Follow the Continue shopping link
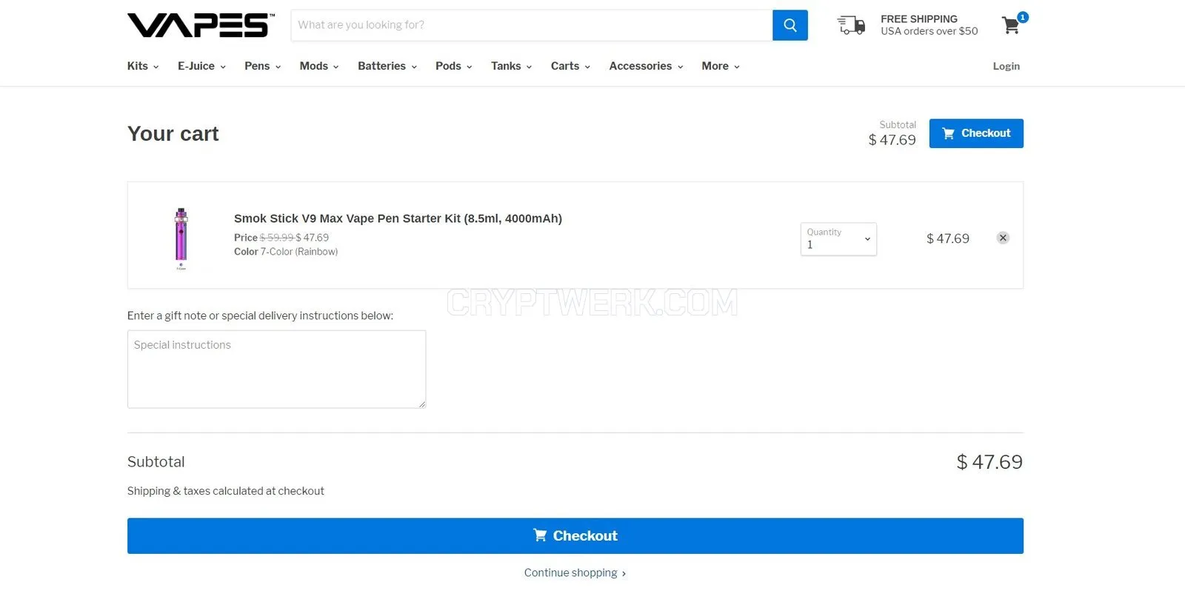 tap(575, 572)
